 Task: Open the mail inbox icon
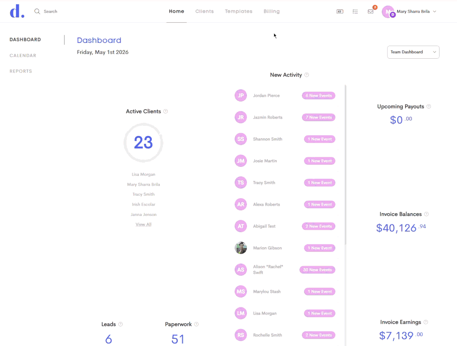(x=371, y=12)
